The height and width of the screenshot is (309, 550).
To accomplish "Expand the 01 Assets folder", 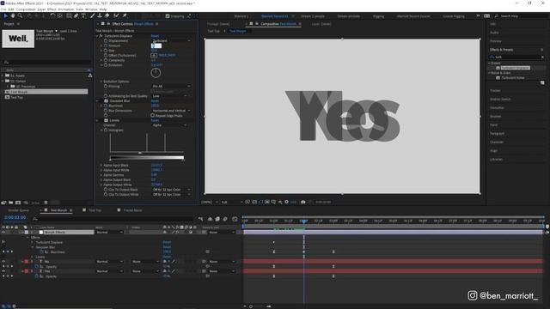I will click(x=3, y=76).
